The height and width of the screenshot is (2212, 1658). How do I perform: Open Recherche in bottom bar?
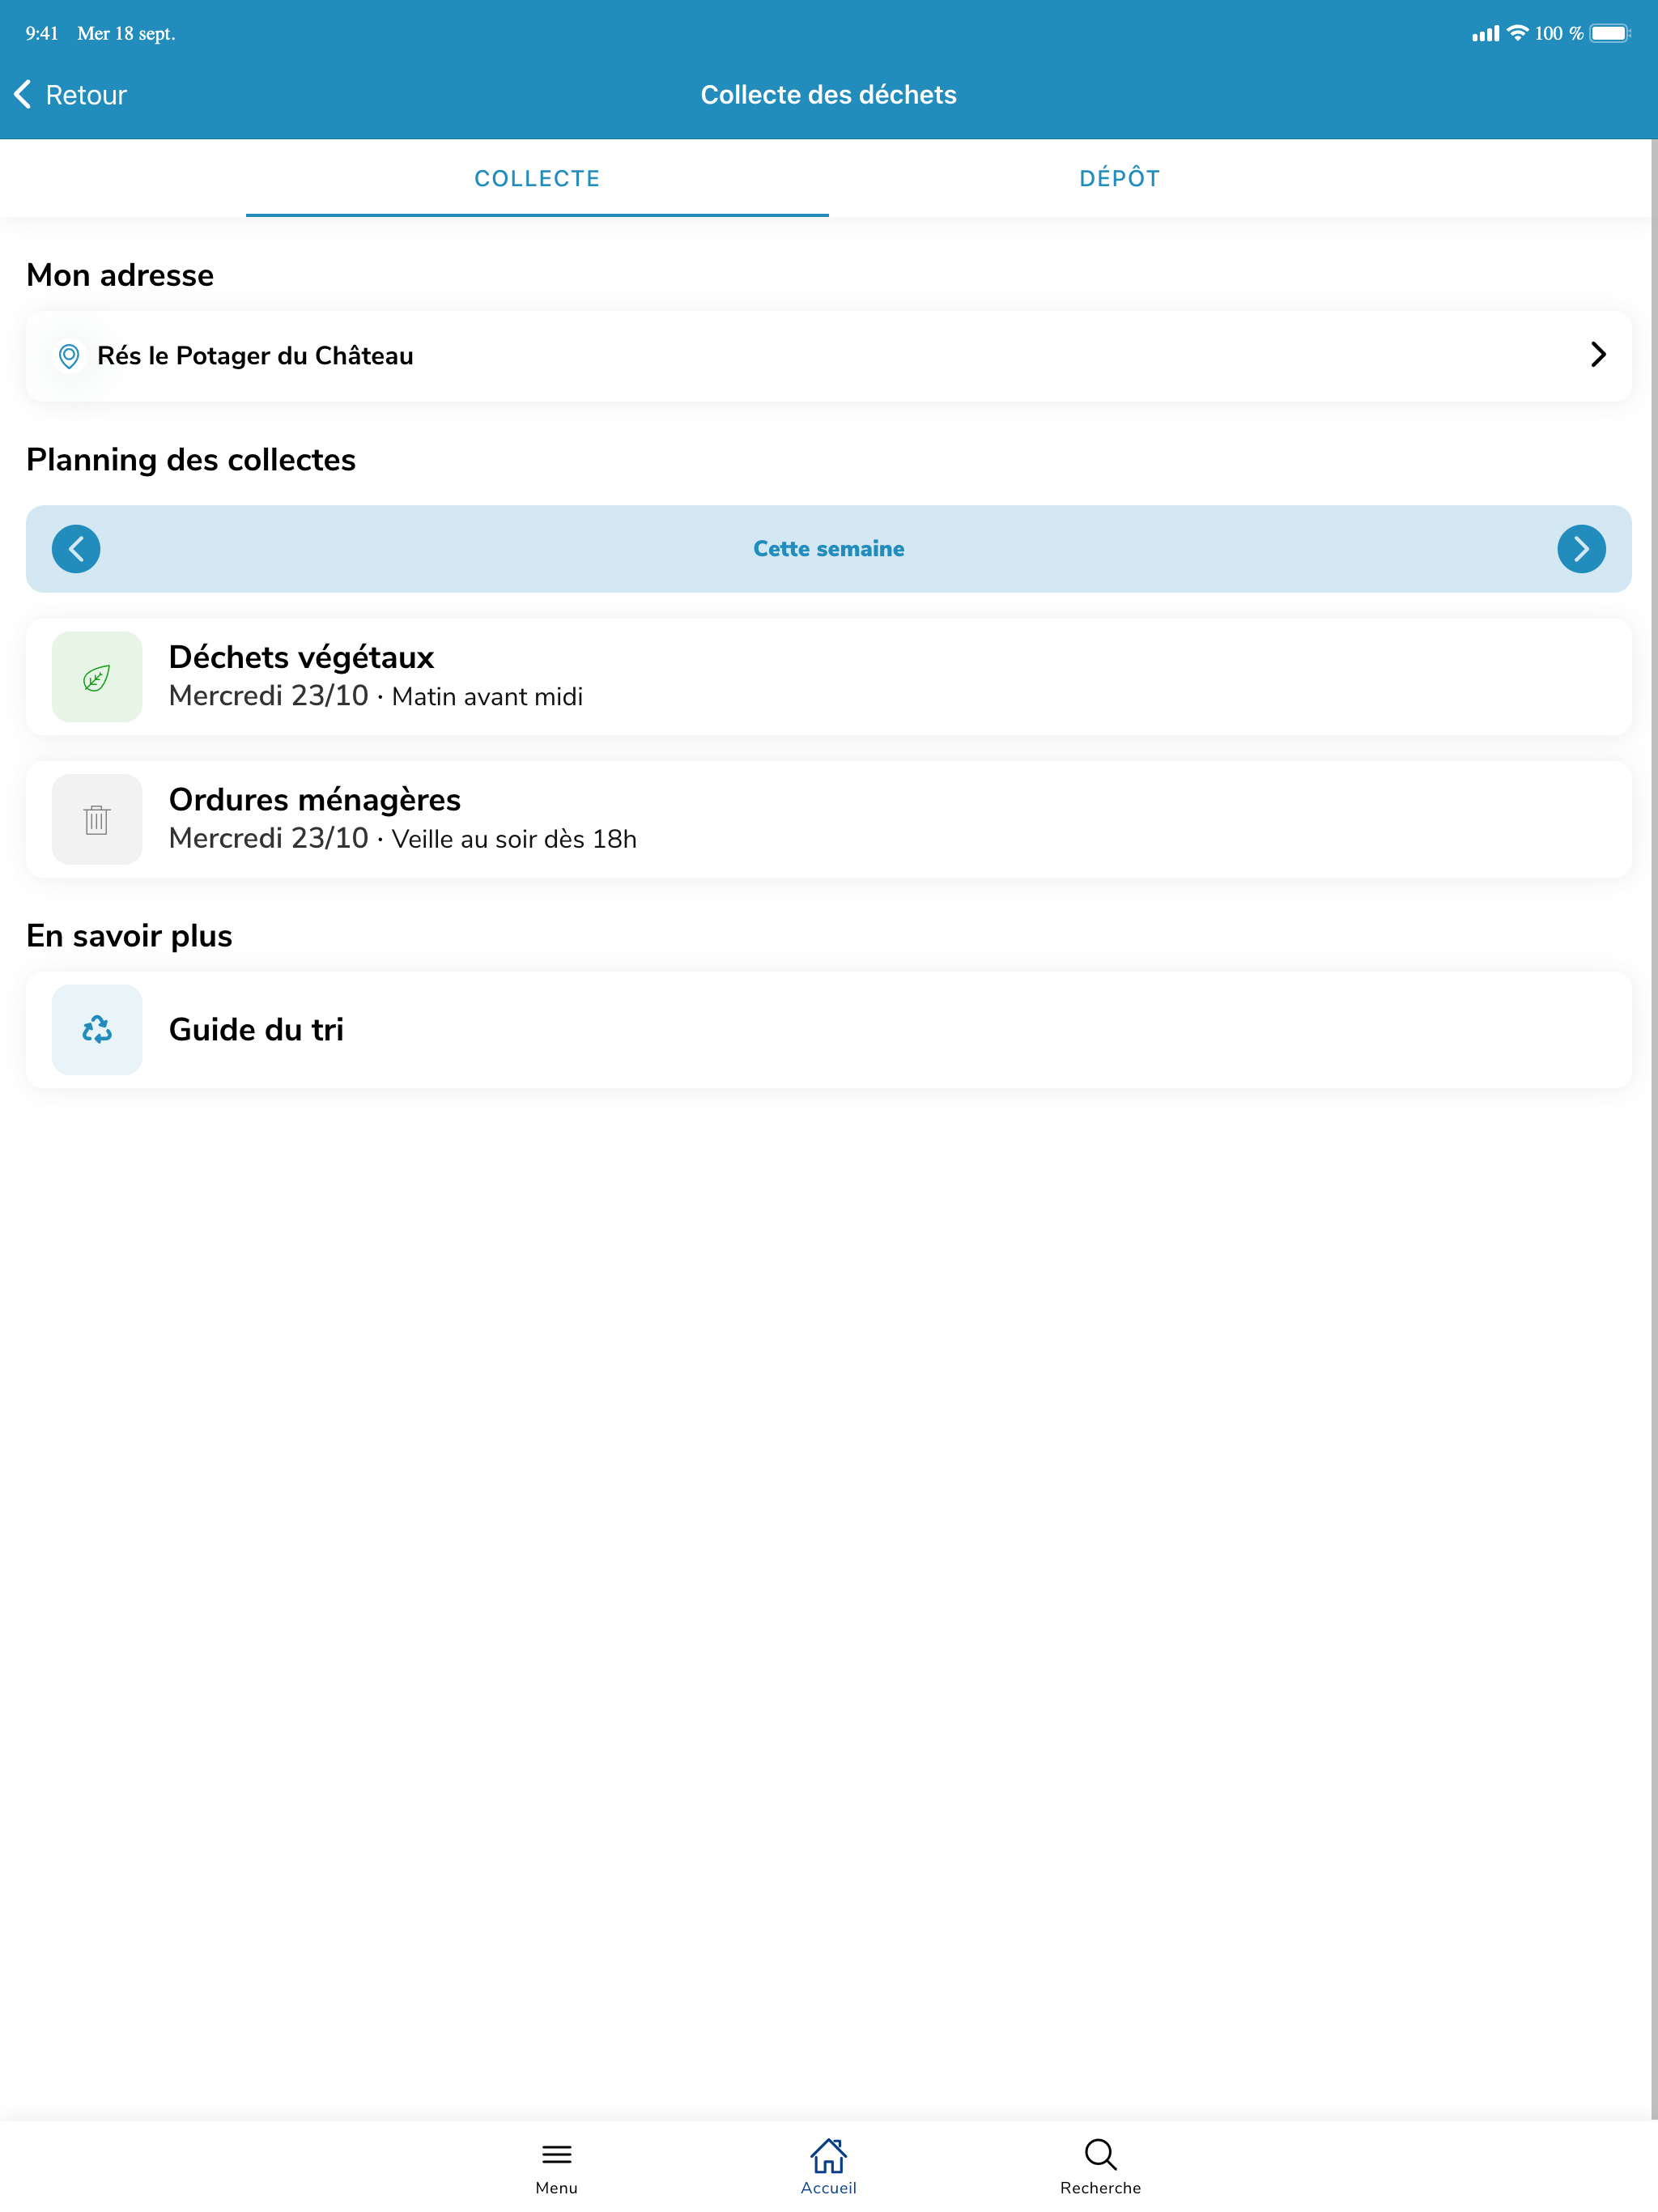[x=1100, y=2166]
